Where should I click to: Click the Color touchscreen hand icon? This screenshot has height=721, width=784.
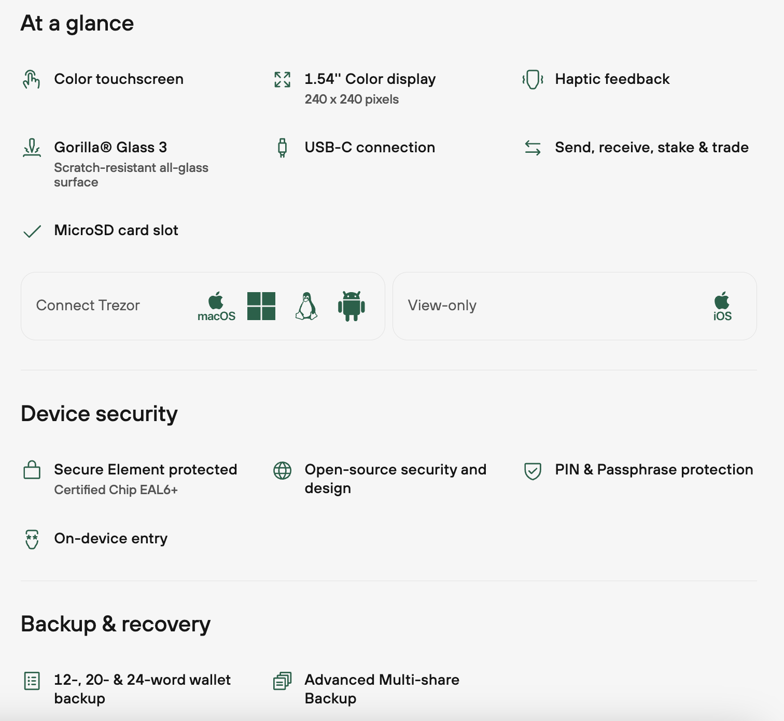pos(32,79)
